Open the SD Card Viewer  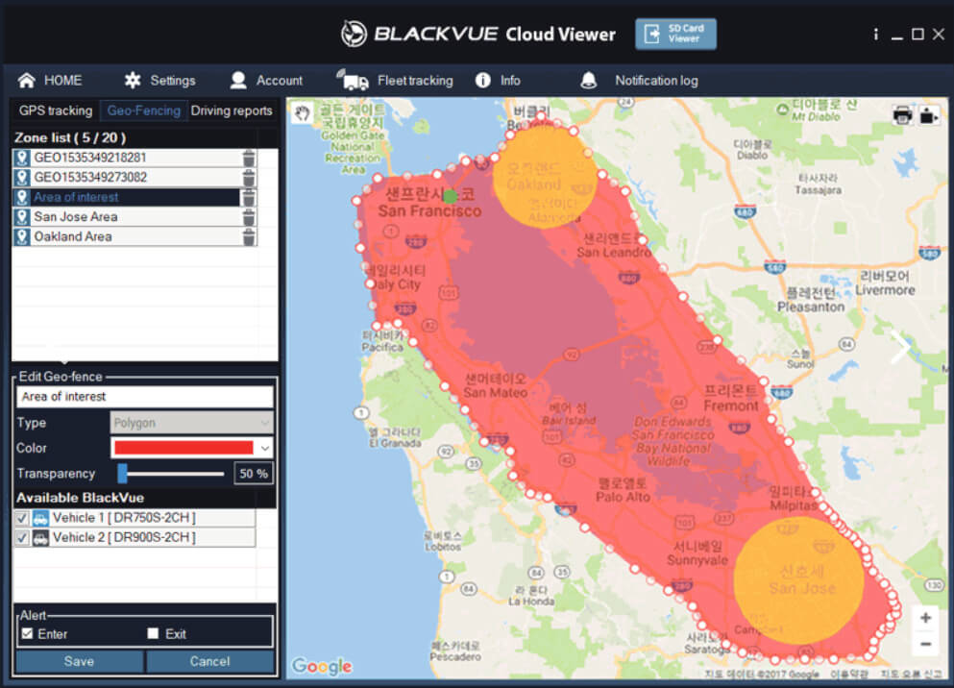[675, 34]
